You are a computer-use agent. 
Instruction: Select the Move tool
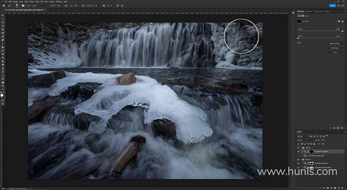coord(3,15)
